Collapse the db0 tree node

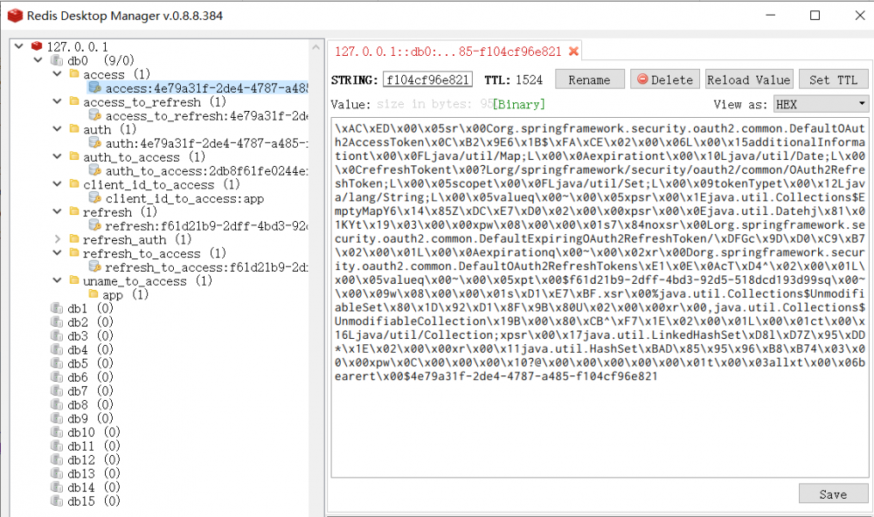(x=37, y=59)
